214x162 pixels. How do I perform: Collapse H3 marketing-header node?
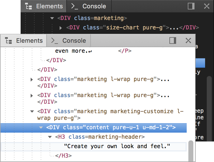[x=50, y=137]
